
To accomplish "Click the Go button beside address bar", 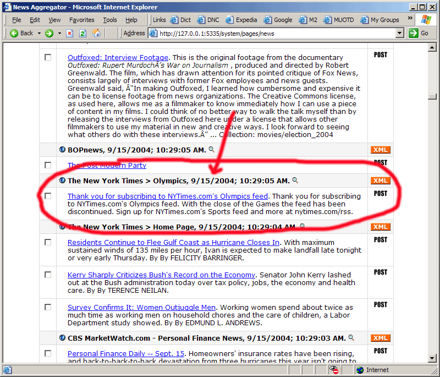I will tap(419, 33).
